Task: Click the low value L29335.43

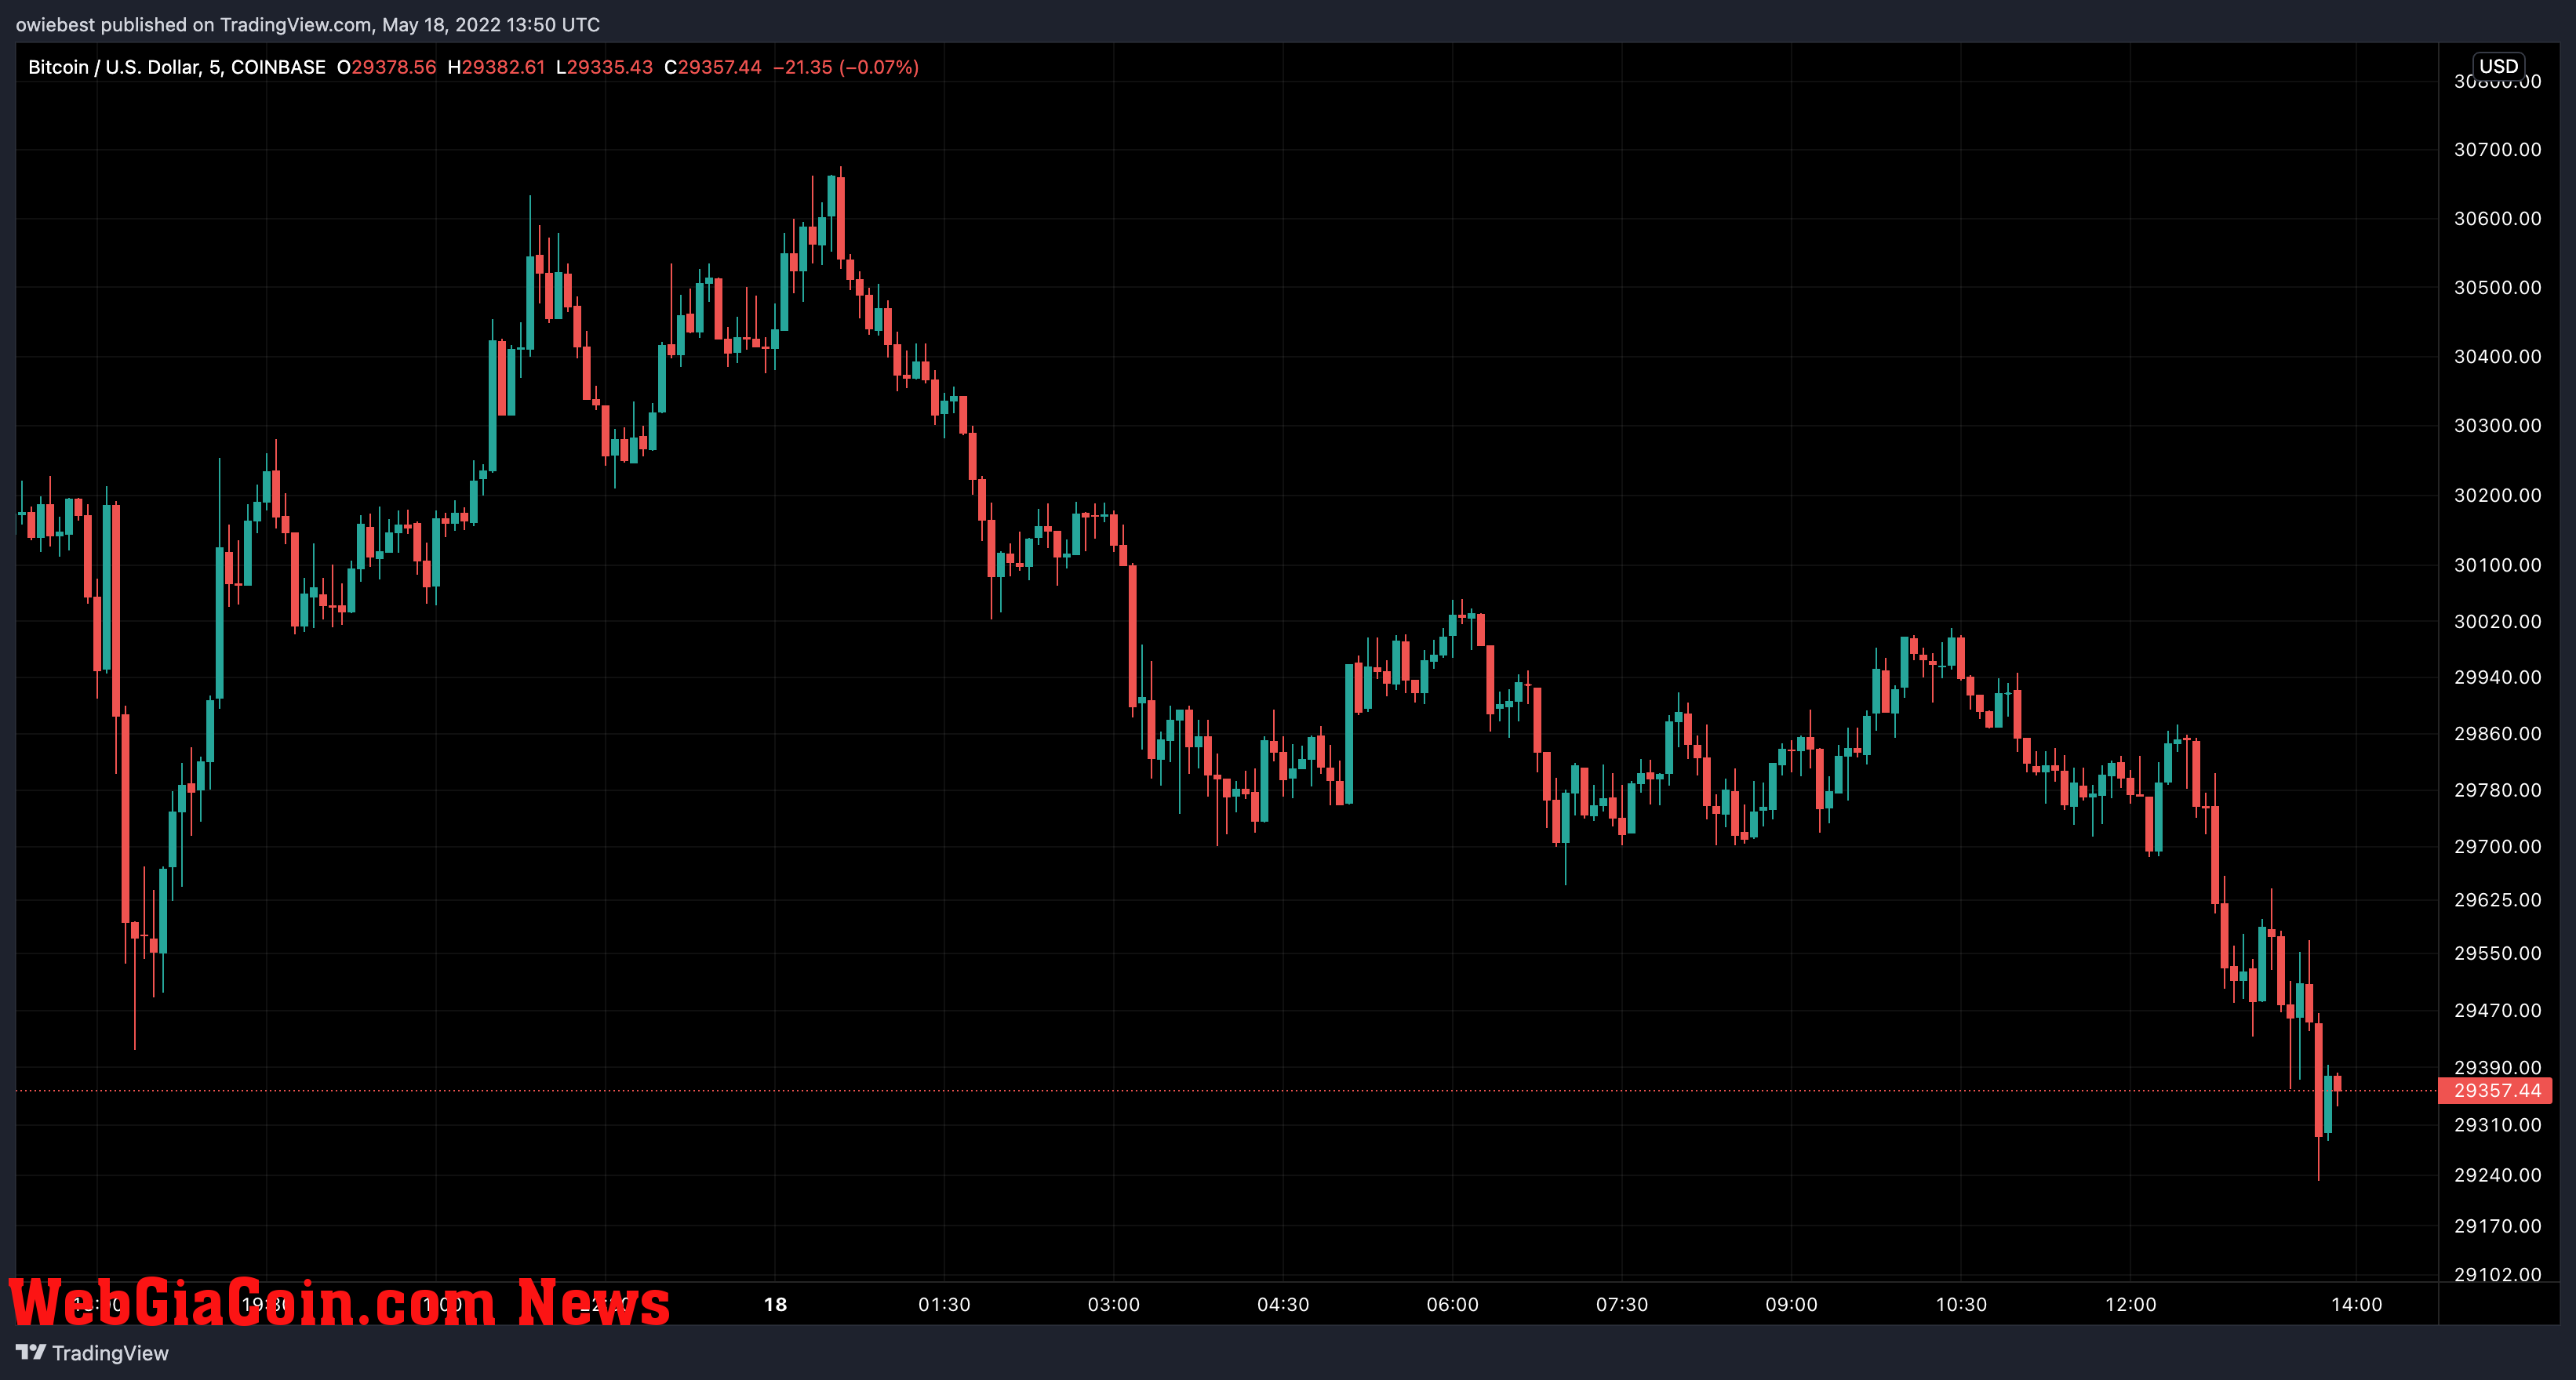Action: [604, 67]
